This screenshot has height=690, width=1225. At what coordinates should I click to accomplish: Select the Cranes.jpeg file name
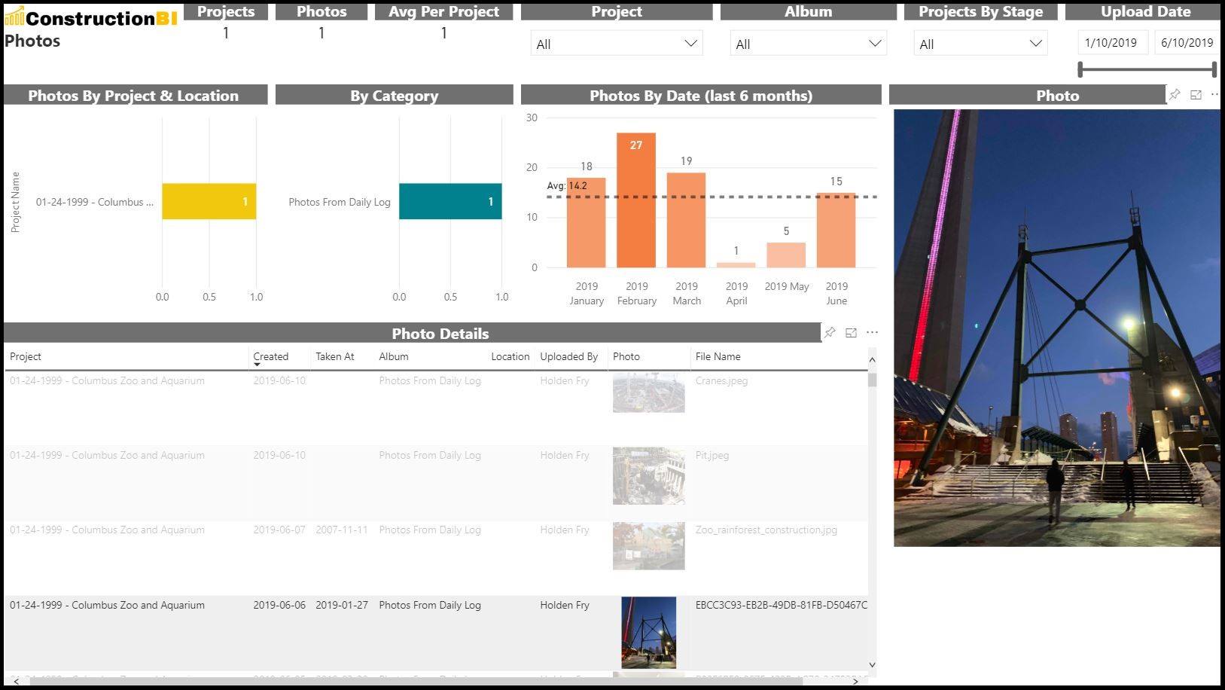coord(721,380)
